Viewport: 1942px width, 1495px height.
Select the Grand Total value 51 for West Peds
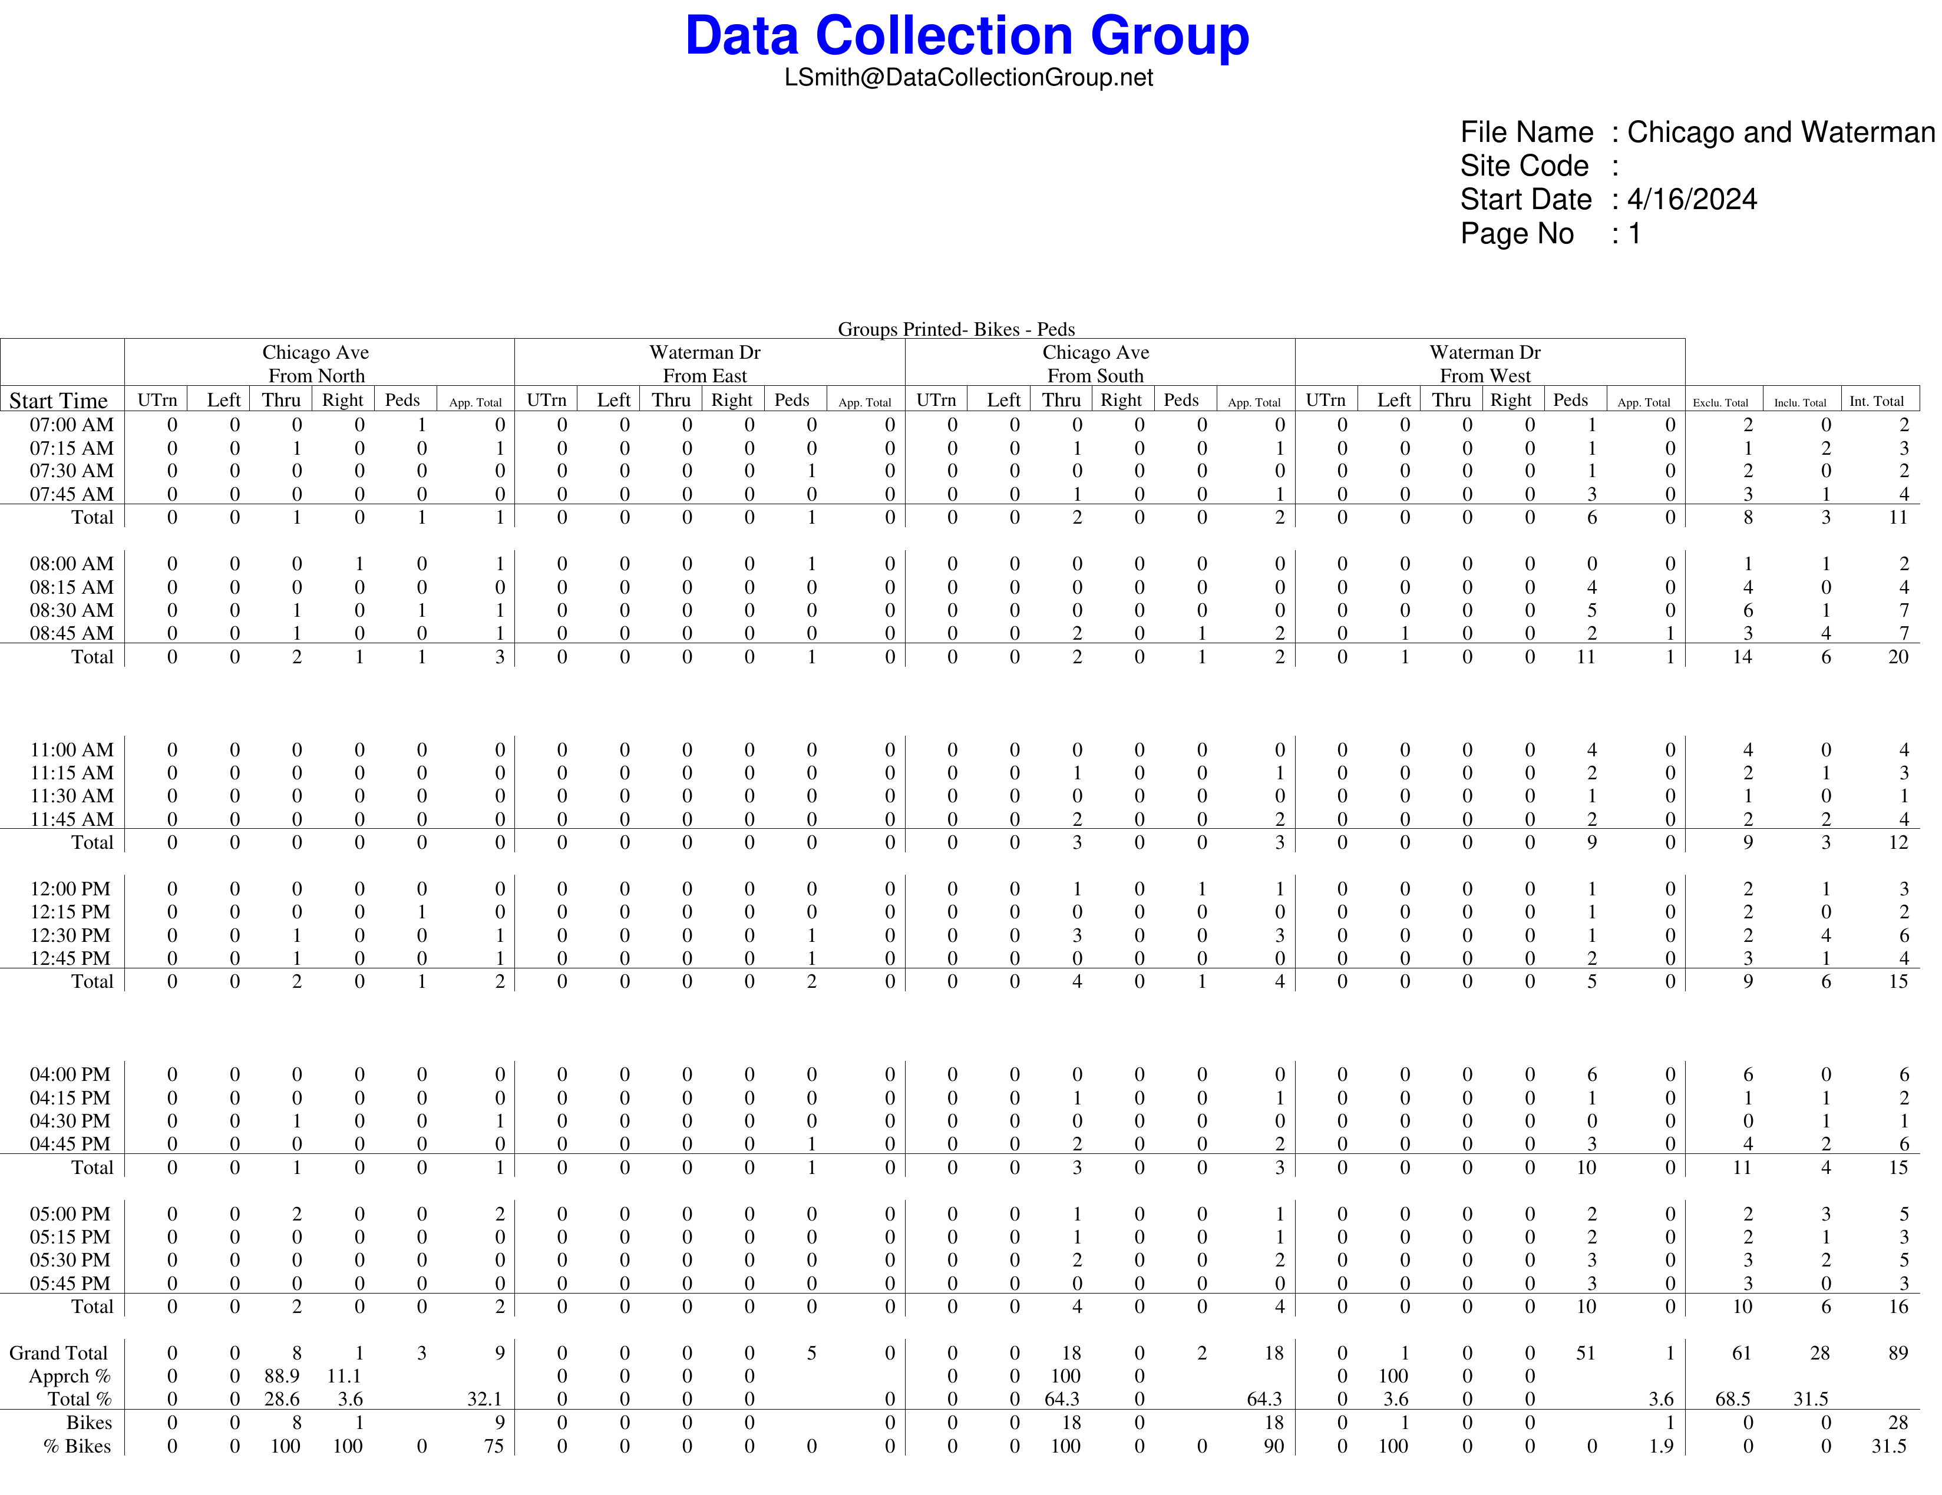coord(1586,1353)
